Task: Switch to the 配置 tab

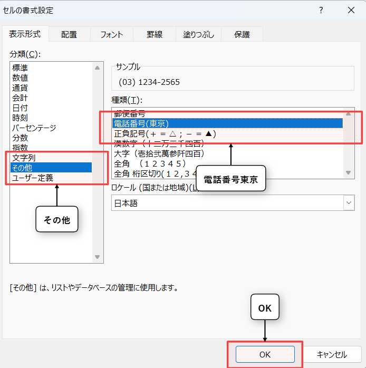Action: point(69,35)
